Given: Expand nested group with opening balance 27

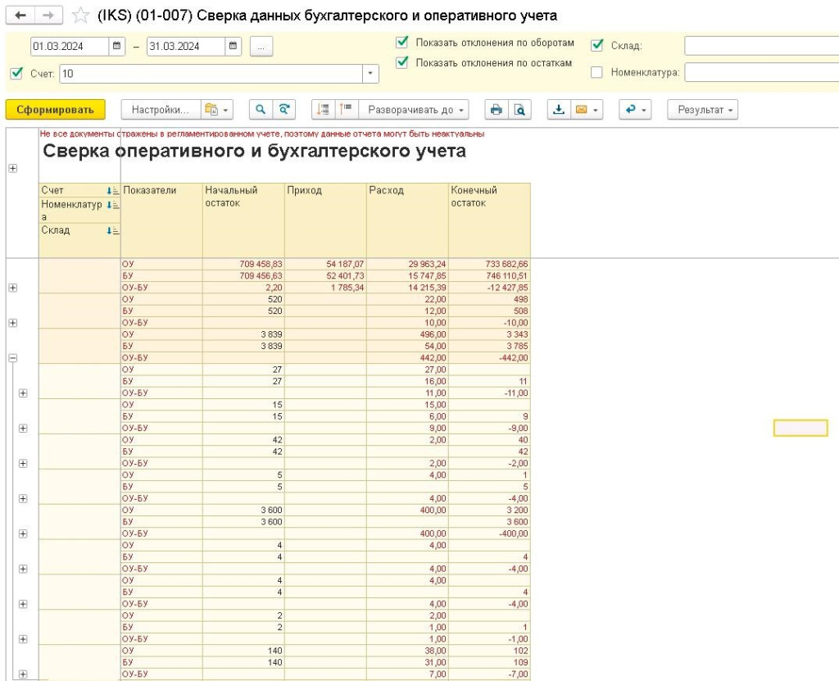Looking at the screenshot, I should pyautogui.click(x=23, y=393).
